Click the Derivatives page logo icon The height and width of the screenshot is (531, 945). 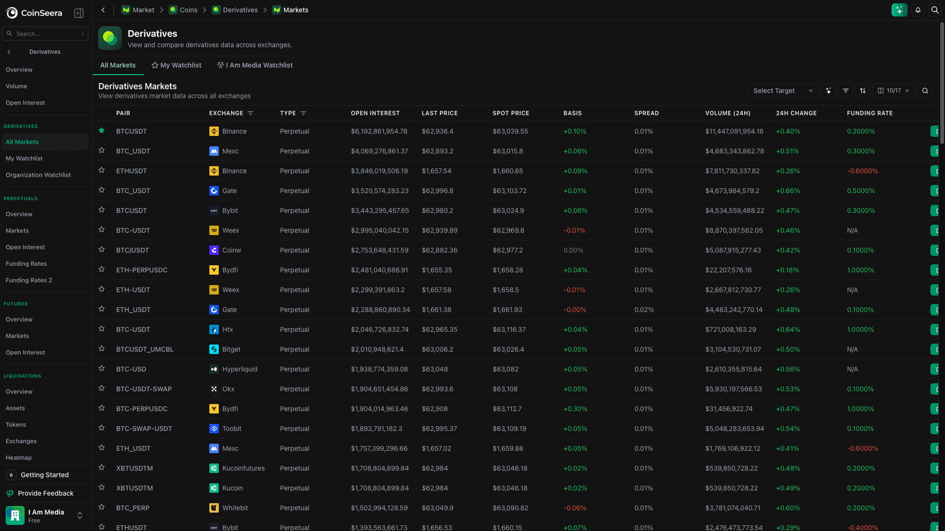tap(110, 38)
